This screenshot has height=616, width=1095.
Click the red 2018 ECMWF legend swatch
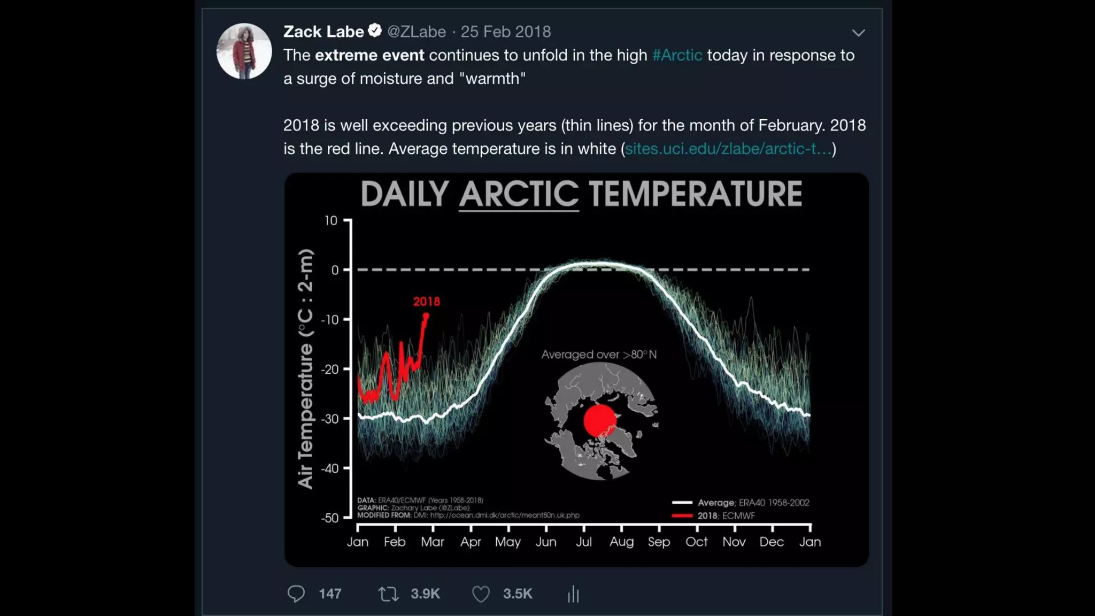click(x=682, y=515)
